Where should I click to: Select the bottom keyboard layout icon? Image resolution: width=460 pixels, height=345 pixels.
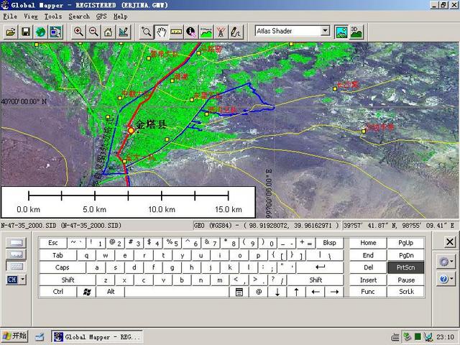[x=16, y=267]
